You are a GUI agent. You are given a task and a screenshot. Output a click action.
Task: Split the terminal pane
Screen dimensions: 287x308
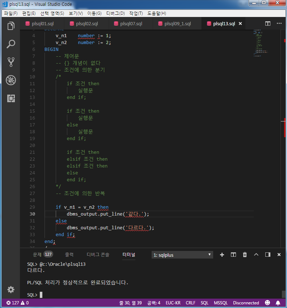[233, 255]
